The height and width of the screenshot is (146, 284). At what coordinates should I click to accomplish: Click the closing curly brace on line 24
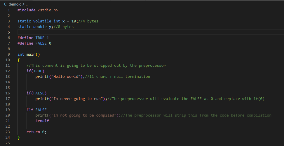tap(18, 137)
